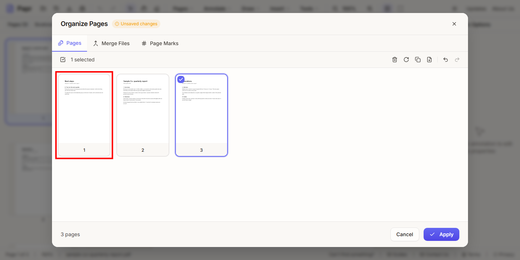Click the Unsaved changes badge
The width and height of the screenshot is (520, 260).
pos(136,24)
